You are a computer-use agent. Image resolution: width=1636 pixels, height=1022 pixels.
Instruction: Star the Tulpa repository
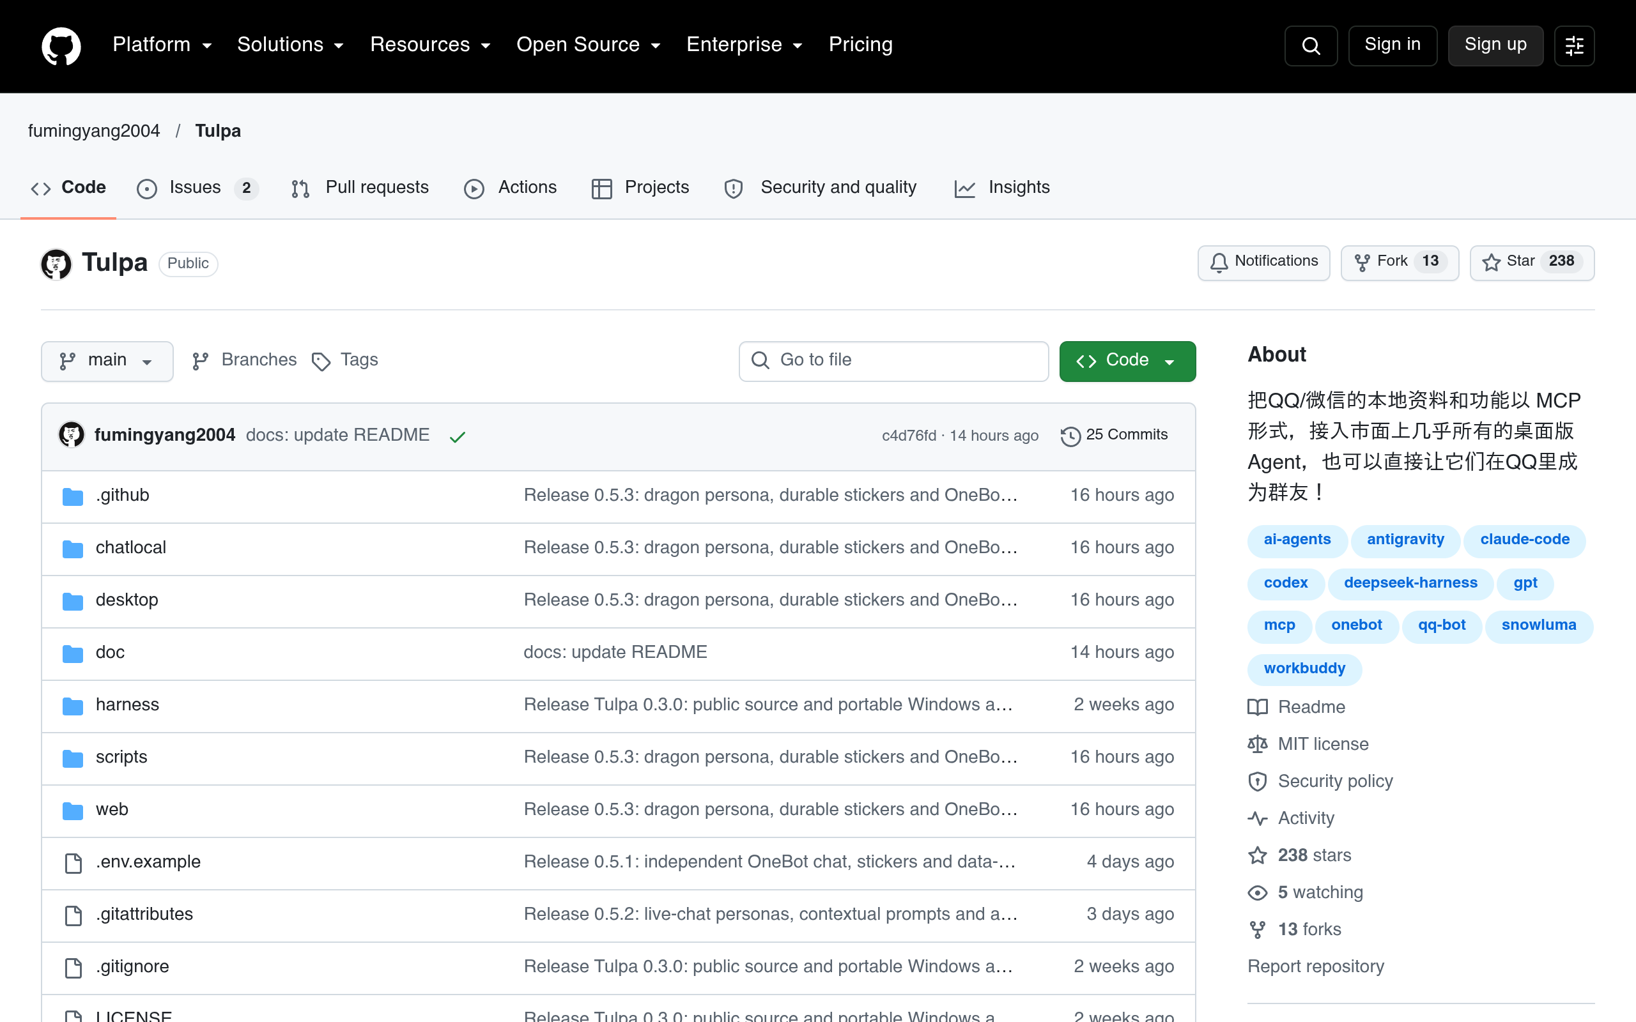[1532, 263]
